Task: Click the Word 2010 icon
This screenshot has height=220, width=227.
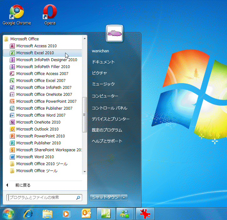Action: [x=12, y=157]
